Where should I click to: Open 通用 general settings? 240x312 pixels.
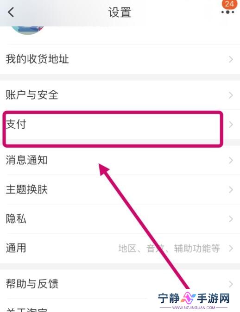[120, 248]
